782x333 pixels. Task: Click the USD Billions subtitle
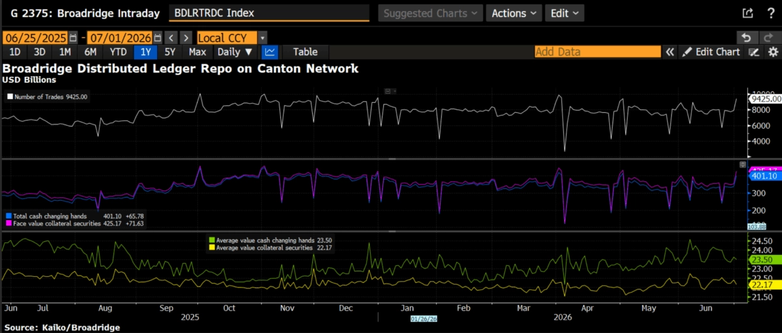coord(29,80)
